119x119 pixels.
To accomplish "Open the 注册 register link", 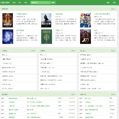I will 114,3.
